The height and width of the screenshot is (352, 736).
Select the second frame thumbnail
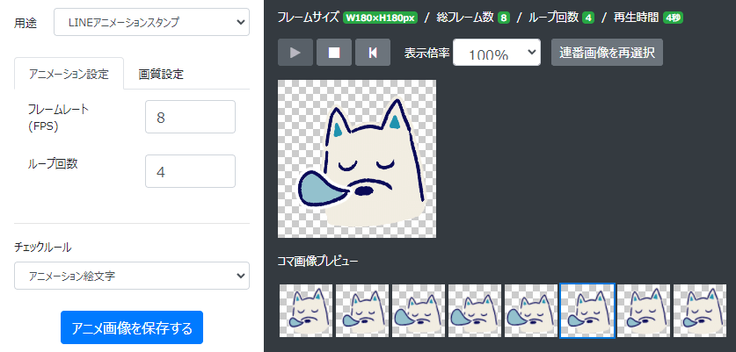(362, 311)
